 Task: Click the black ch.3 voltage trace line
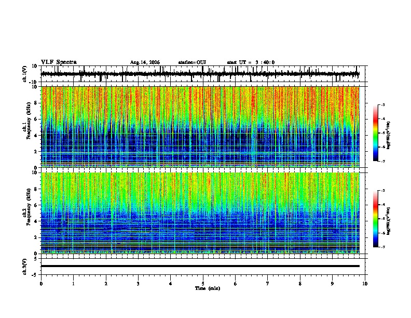click(x=200, y=266)
